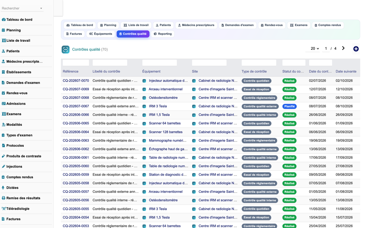Click the Site column filter field
The width and height of the screenshot is (368, 228).
tap(209, 63)
